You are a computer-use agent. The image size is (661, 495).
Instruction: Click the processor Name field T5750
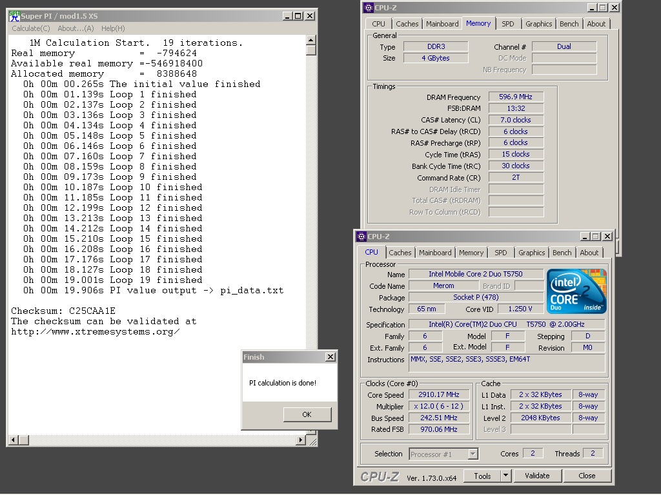476,274
